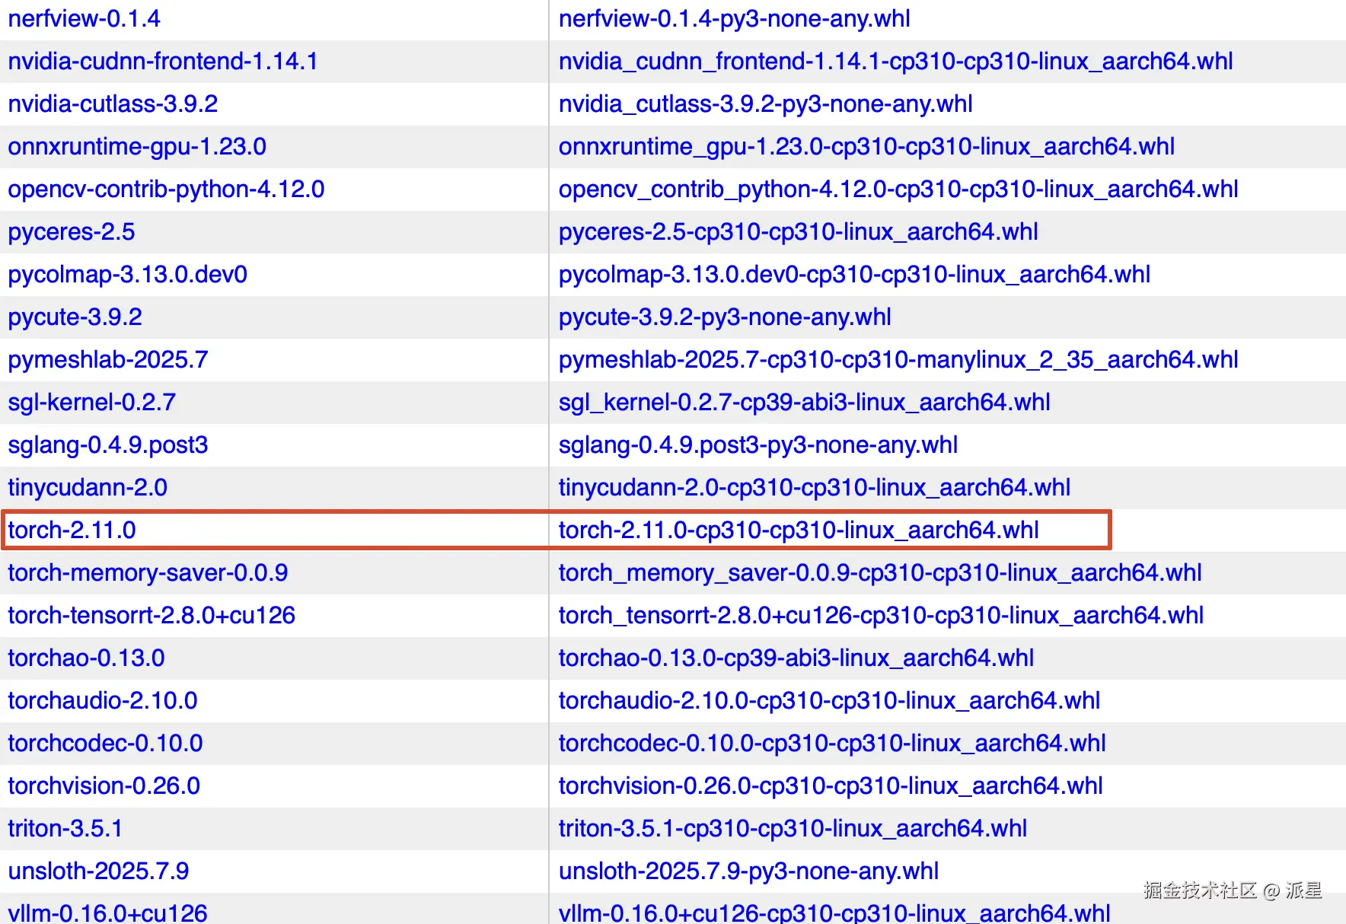Screen dimensions: 1346x924
Task: Download the pycolmap-3.13.0.dev0-cp310 wheel file
Action: point(854,274)
